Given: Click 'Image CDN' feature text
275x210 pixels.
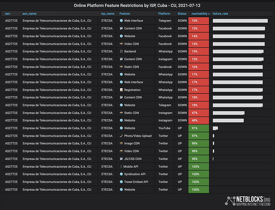Looking at the screenshot, I should tap(132, 143).
